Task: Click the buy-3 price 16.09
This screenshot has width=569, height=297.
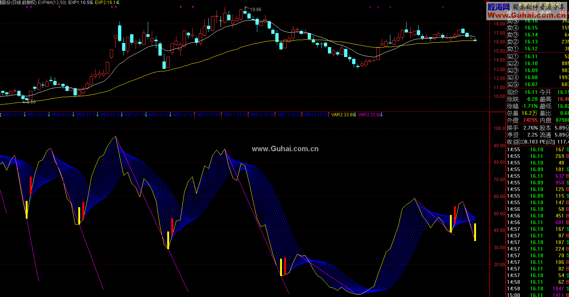Action: point(531,70)
